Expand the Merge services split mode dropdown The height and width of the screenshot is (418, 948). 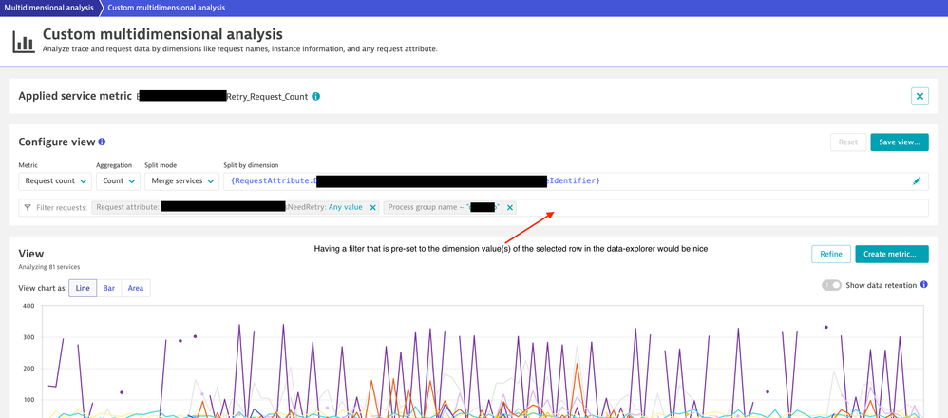(x=180, y=180)
